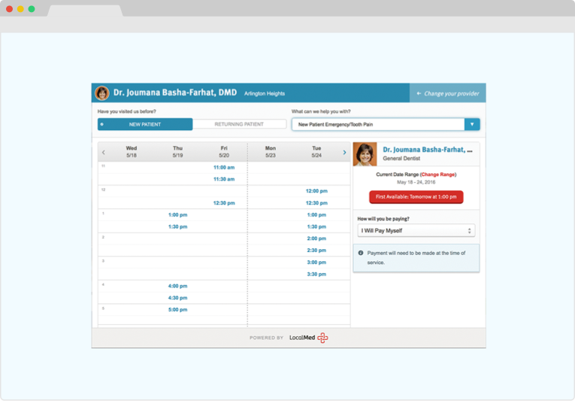The width and height of the screenshot is (575, 401).
Task: Click the Thu 5/19 column header
Action: (x=178, y=152)
